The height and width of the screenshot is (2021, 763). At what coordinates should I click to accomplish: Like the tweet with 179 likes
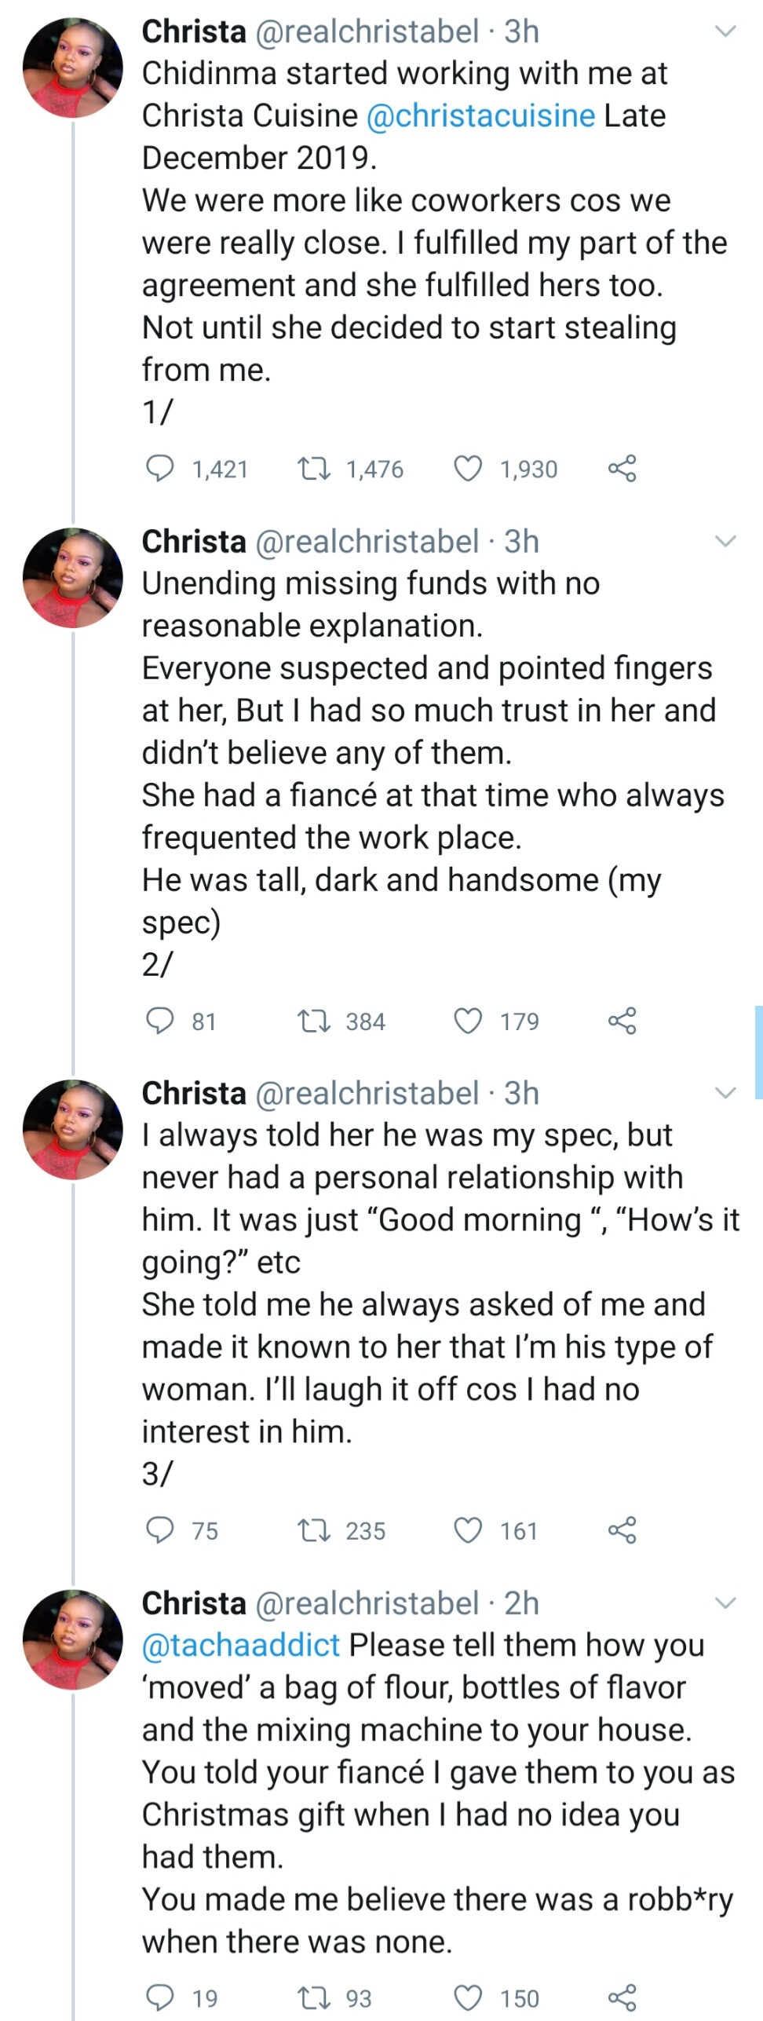tap(469, 1021)
